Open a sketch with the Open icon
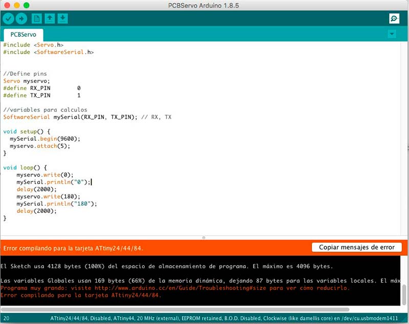This screenshot has height=324, width=409. [50, 18]
